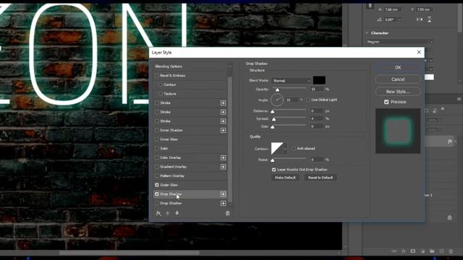The height and width of the screenshot is (260, 463).
Task: Enable the Pattern Overlay effect
Action: point(157,176)
